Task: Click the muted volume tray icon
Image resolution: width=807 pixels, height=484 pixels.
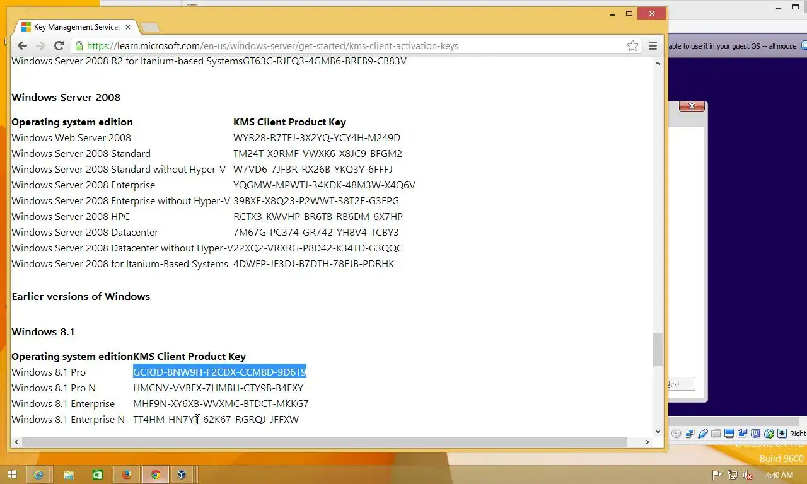Action: 748,475
